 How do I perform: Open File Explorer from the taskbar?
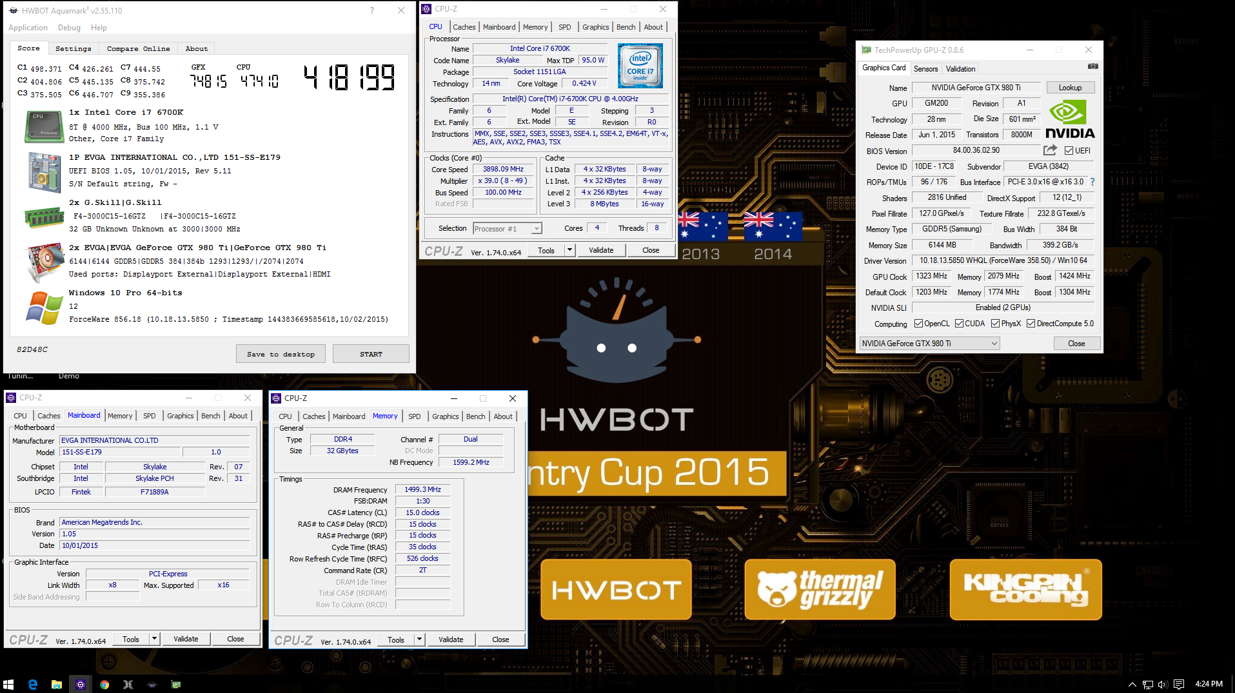[x=57, y=684]
